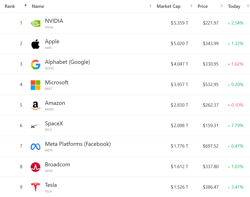The image size is (250, 197).
Task: Click the Amazon logo icon
Action: [35, 105]
